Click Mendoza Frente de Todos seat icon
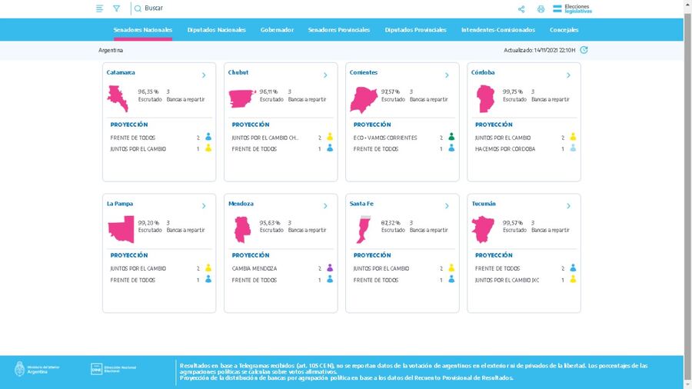 point(330,279)
